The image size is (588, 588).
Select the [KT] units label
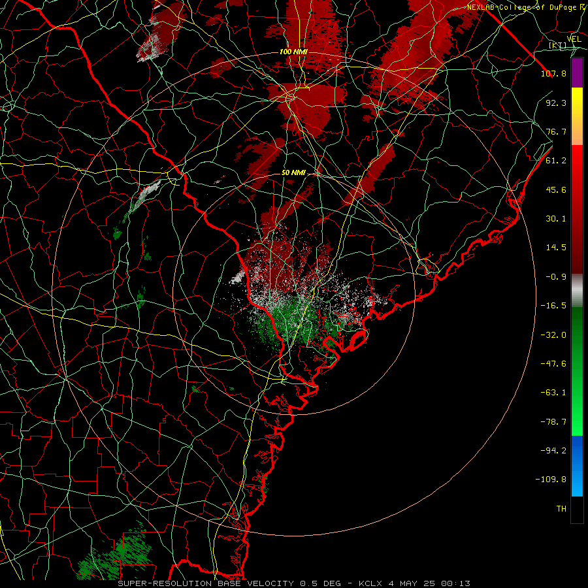[558, 45]
